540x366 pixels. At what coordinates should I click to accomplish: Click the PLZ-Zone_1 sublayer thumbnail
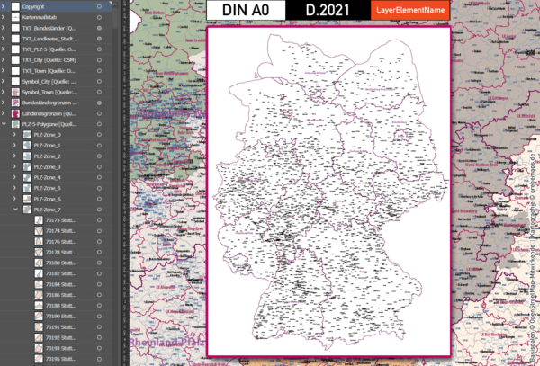27,146
